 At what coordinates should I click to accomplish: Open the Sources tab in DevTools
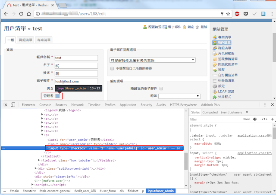61,105
